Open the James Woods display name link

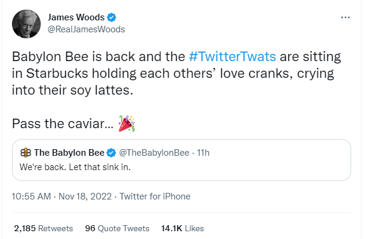click(76, 17)
